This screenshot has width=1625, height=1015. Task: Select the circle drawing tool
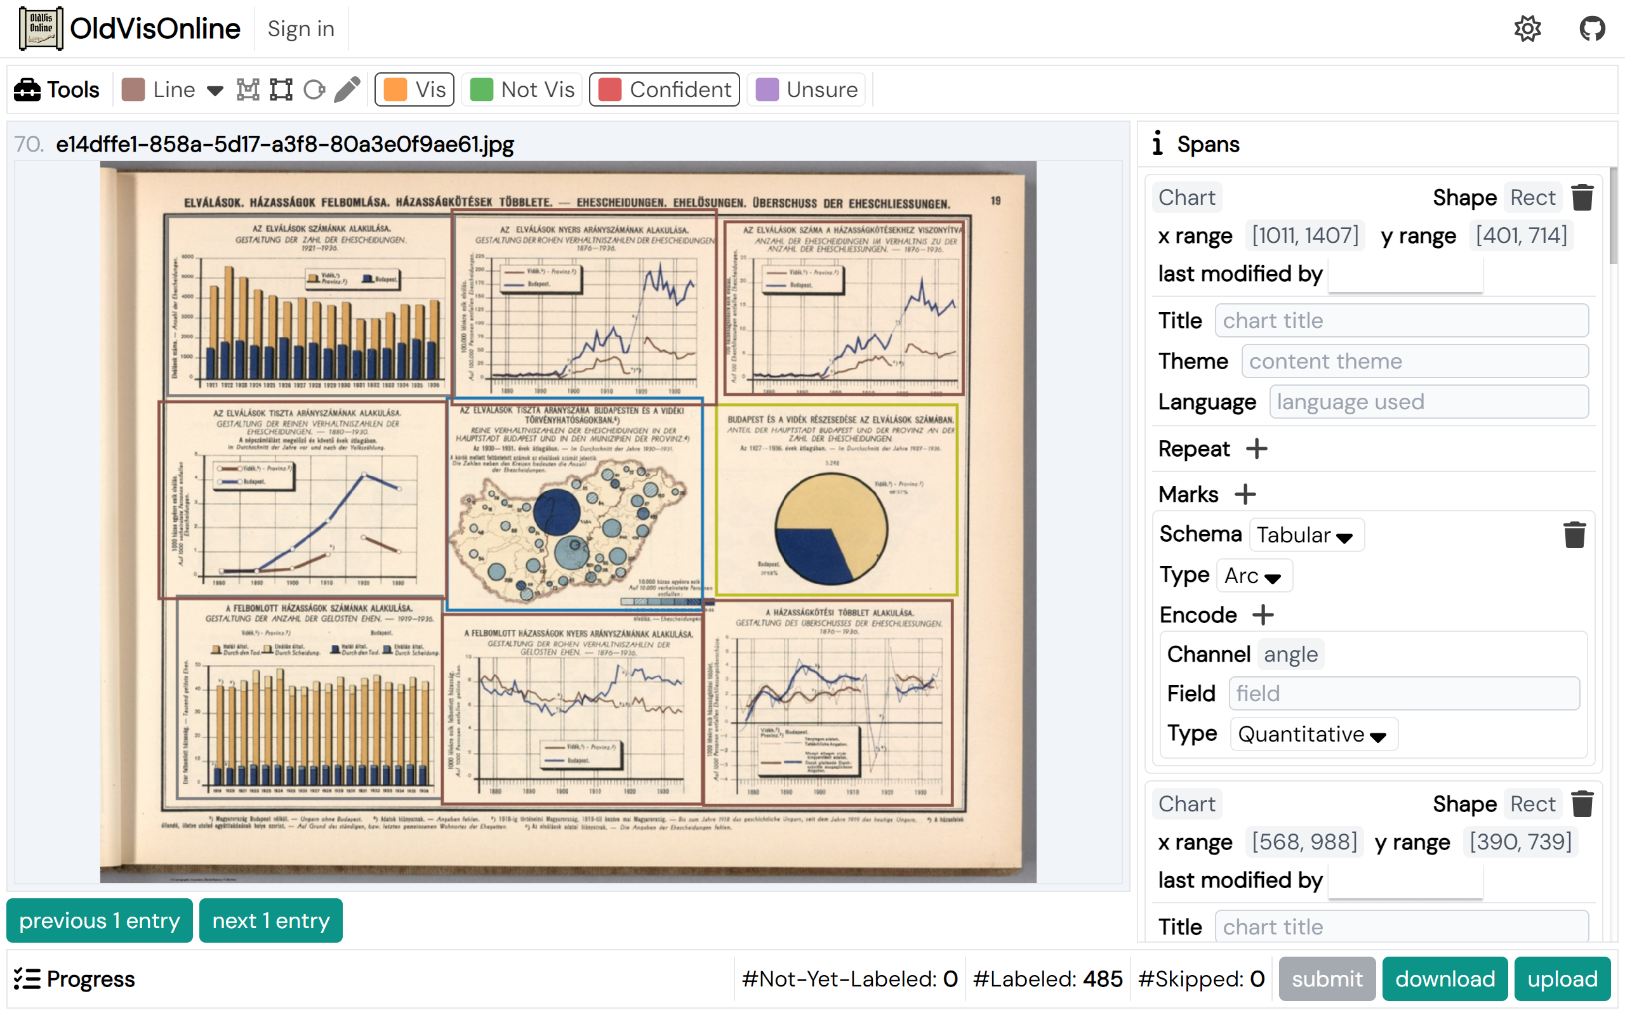[x=314, y=89]
